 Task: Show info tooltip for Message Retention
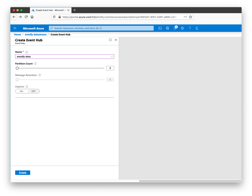[x=40, y=75]
